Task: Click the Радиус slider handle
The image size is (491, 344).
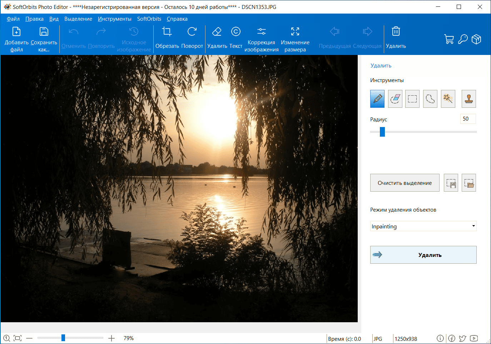Action: point(382,132)
